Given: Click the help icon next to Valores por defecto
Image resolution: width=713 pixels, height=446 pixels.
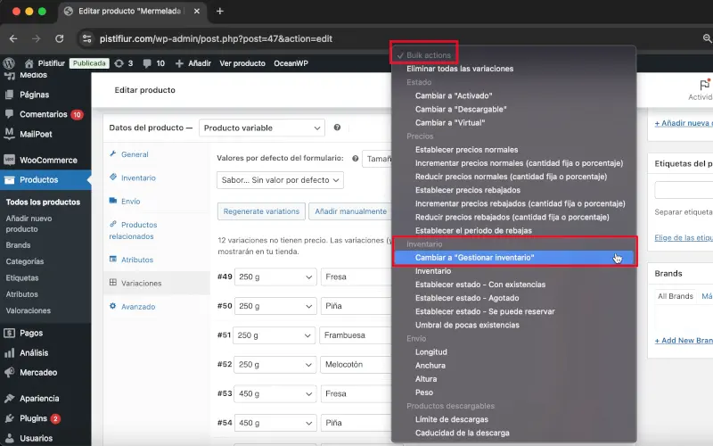Looking at the screenshot, I should pos(355,159).
